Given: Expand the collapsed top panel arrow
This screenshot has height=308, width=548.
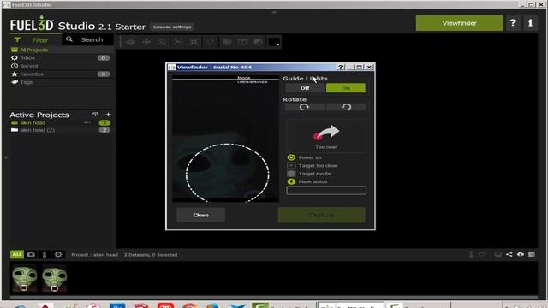Looking at the screenshot, I should click(274, 12).
